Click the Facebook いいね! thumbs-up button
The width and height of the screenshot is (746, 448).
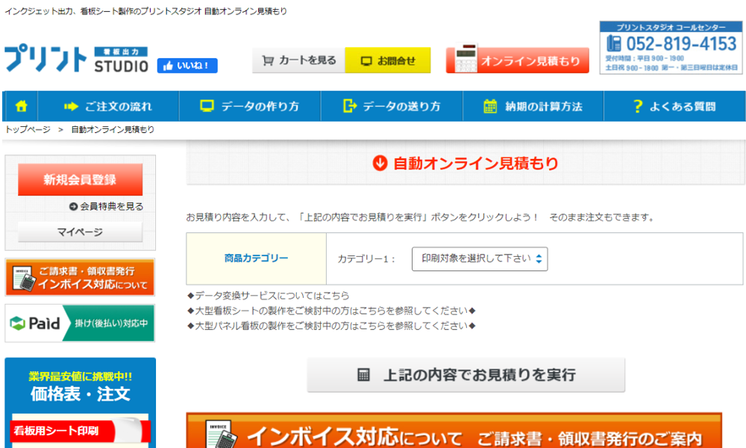pos(187,66)
